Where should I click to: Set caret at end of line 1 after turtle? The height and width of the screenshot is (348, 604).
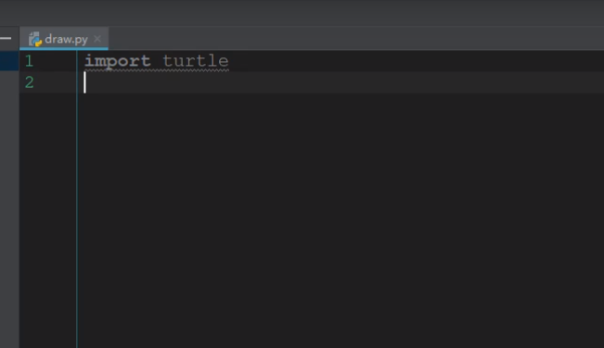[229, 61]
